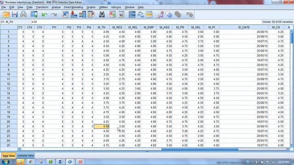
Task: Click the M_PI cell in row 25
Action: (211, 145)
